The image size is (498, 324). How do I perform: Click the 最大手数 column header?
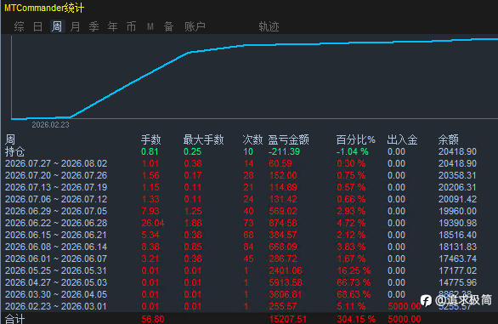(x=204, y=139)
